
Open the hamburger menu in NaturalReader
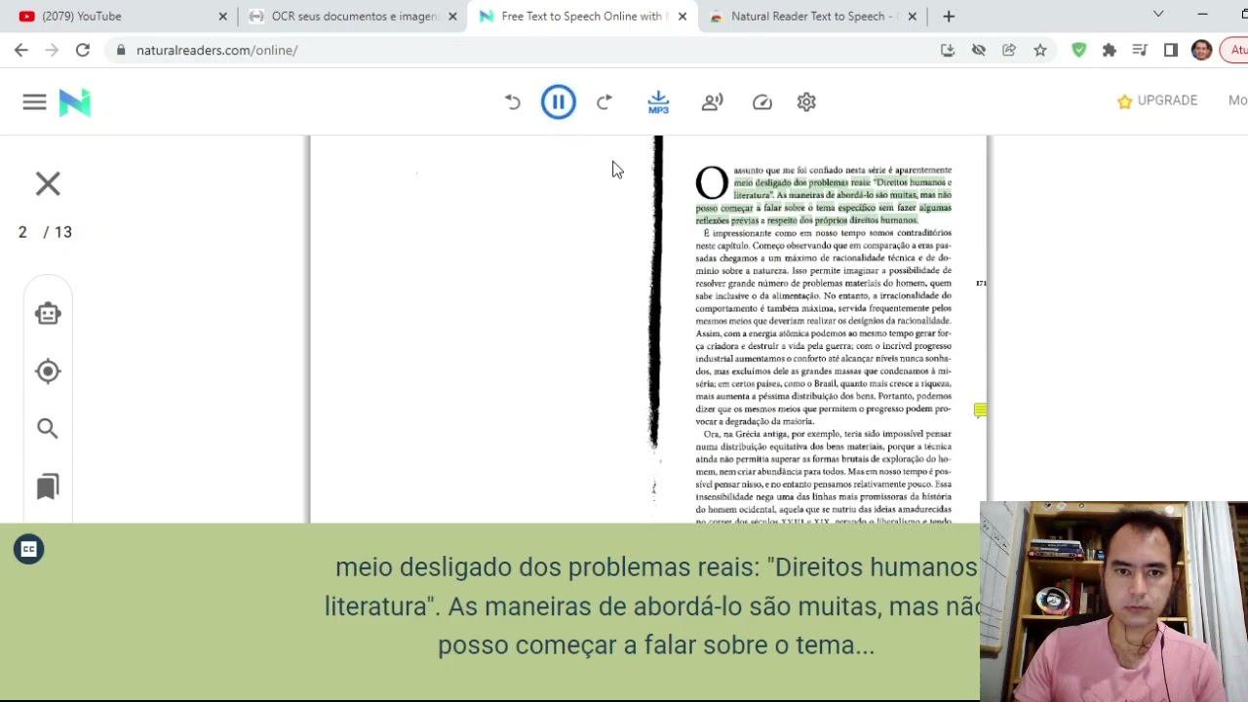tap(34, 101)
